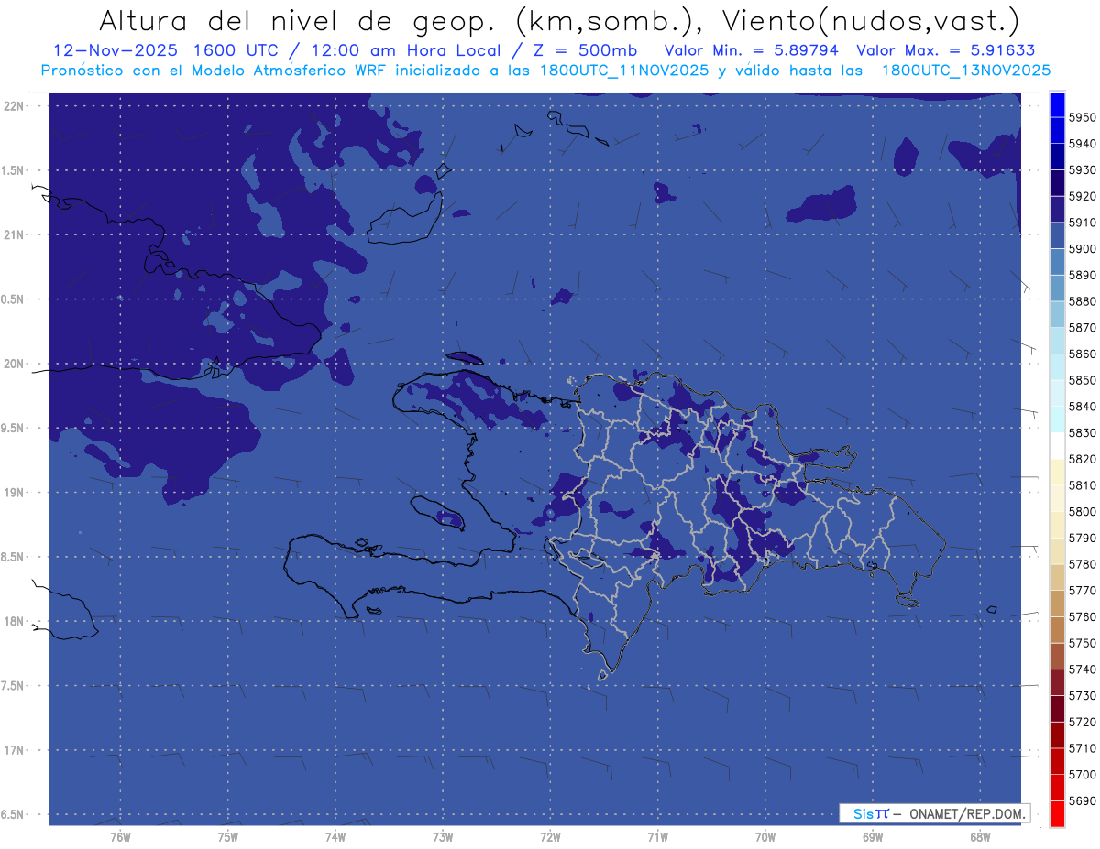This screenshot has width=1100, height=849.
Task: Click the '69W' longitude label
Action: (873, 836)
